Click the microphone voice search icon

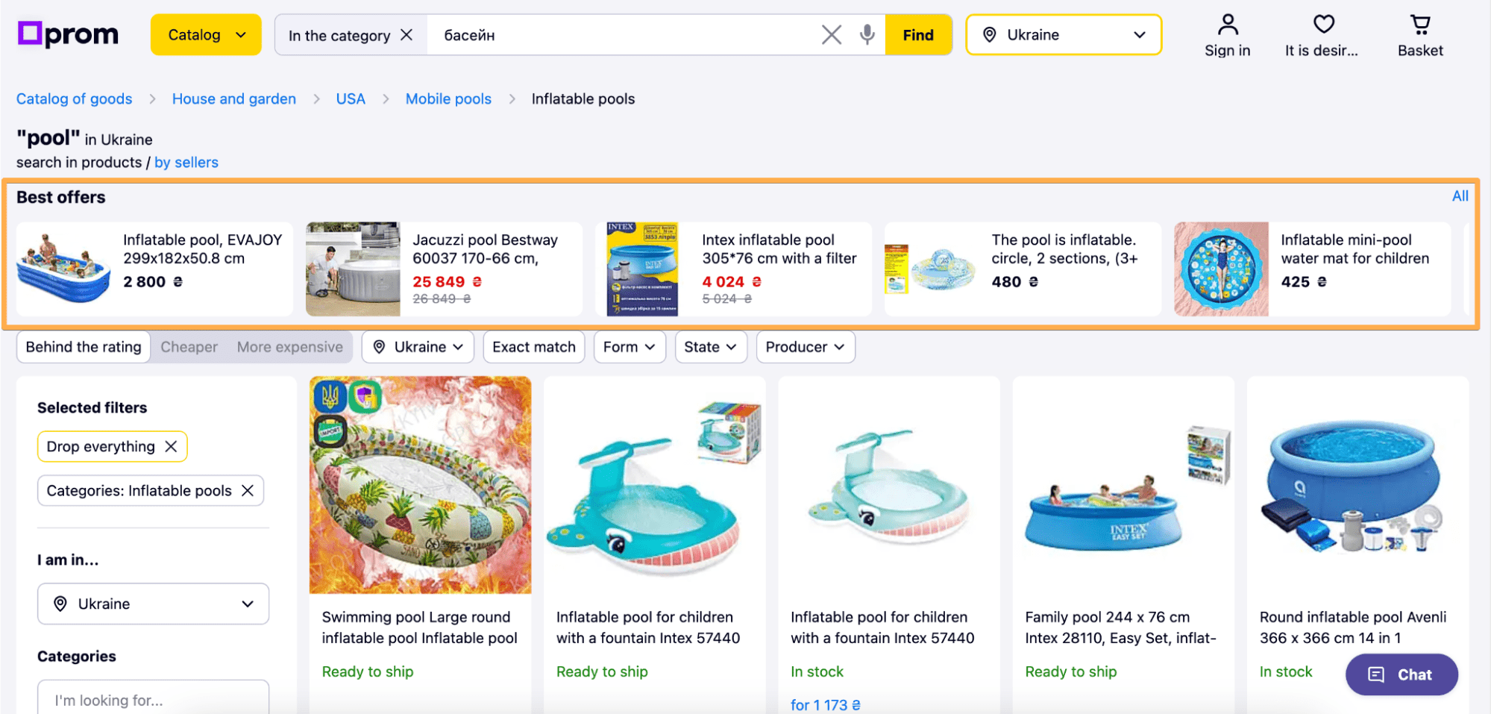pos(867,34)
